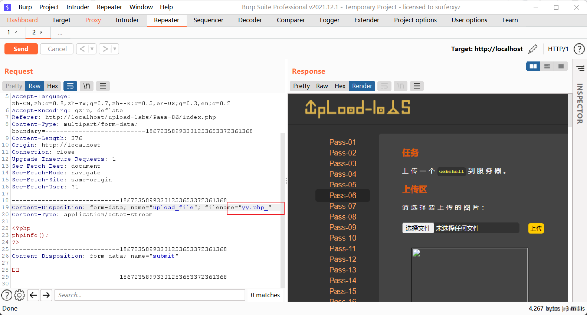Switch HTTP/1 protocol setting
587x315 pixels.
click(558, 49)
